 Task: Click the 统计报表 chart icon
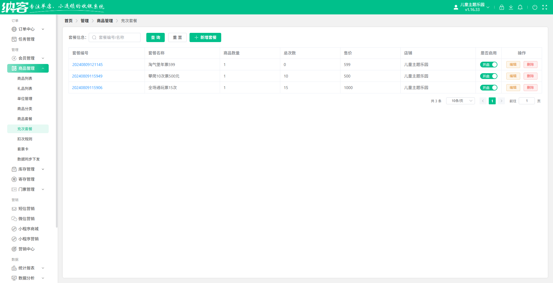point(14,268)
